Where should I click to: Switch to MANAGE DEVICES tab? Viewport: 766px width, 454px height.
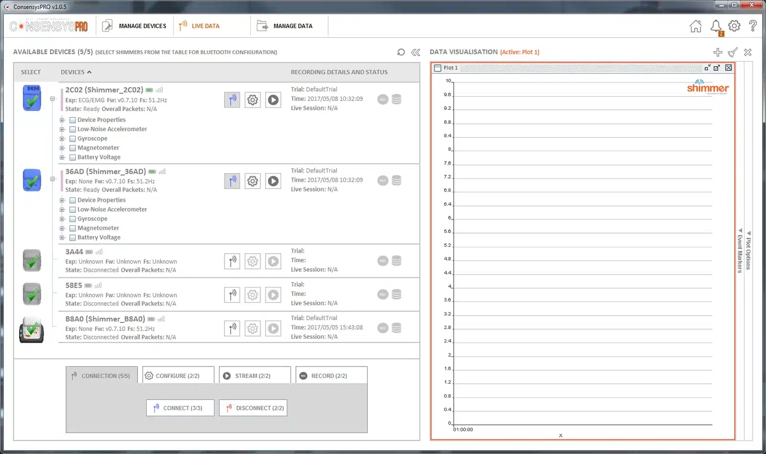coord(135,26)
